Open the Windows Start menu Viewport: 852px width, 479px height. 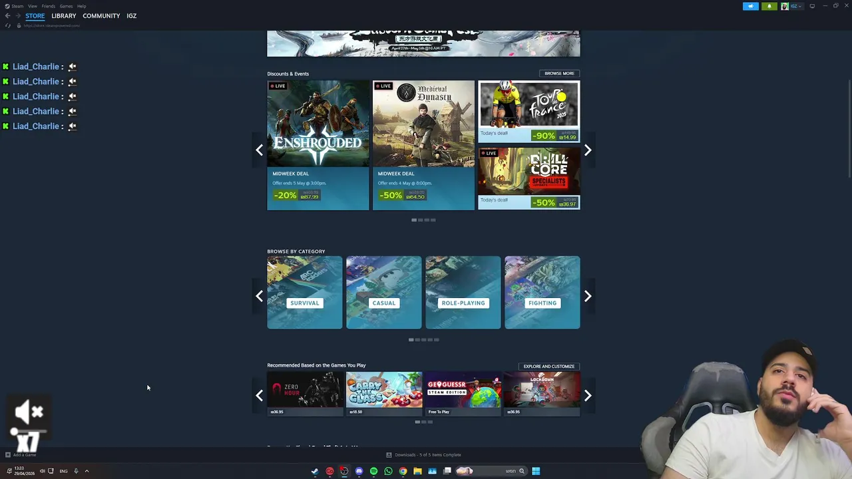coord(536,471)
